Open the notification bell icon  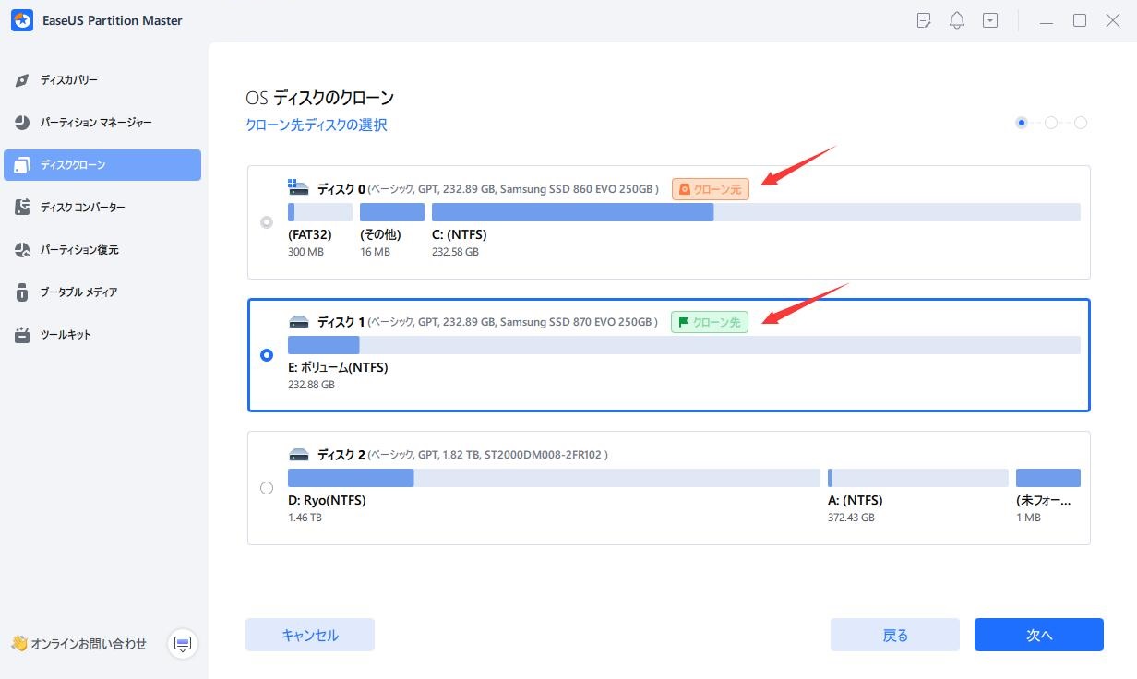[957, 20]
